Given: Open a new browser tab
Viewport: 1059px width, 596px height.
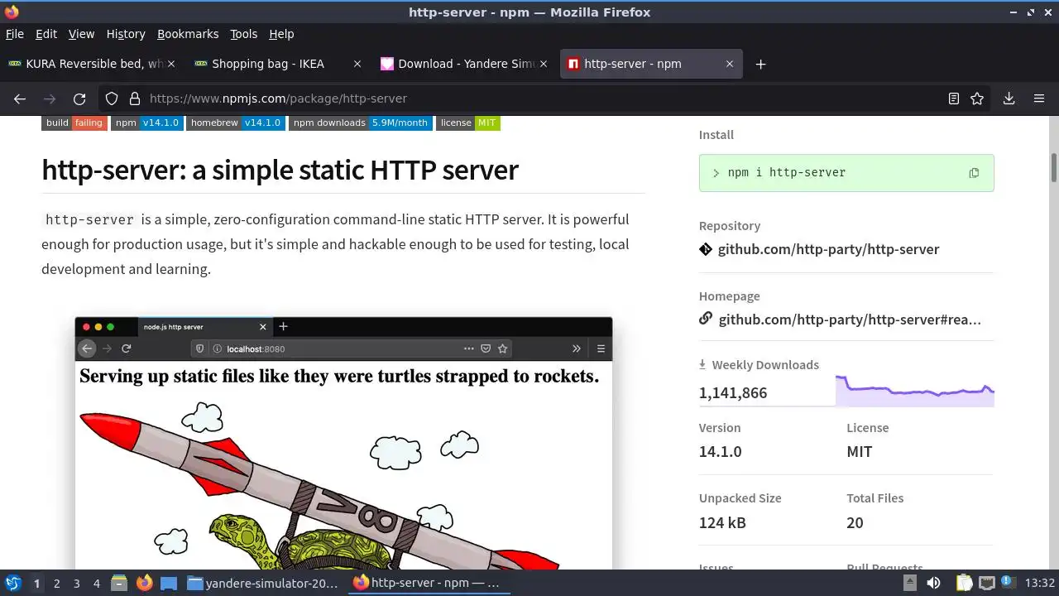Looking at the screenshot, I should [x=760, y=64].
